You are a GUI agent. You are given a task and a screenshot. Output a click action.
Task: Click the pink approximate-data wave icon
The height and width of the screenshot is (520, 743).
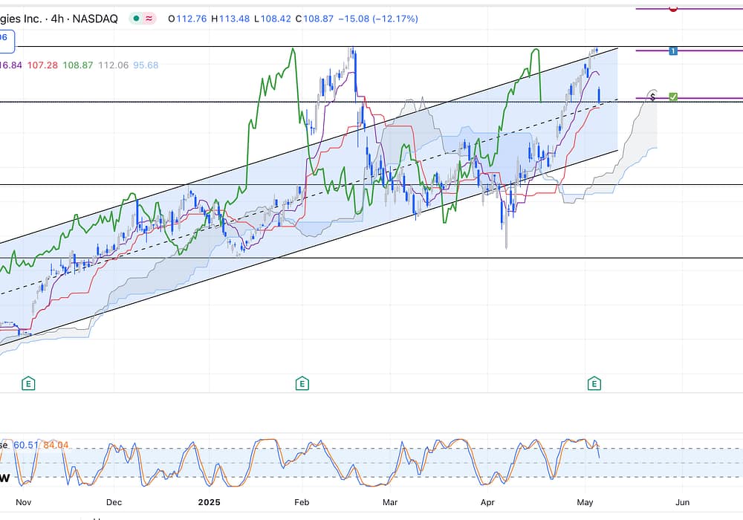pyautogui.click(x=148, y=19)
